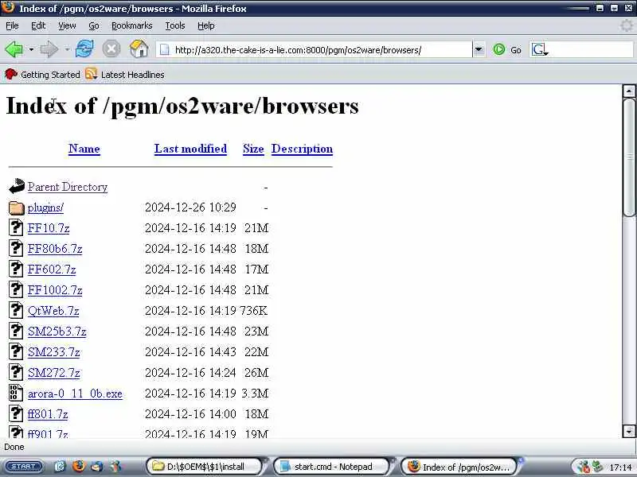This screenshot has width=637, height=477.
Task: Click the first quick launch desktop icon
Action: click(x=60, y=467)
